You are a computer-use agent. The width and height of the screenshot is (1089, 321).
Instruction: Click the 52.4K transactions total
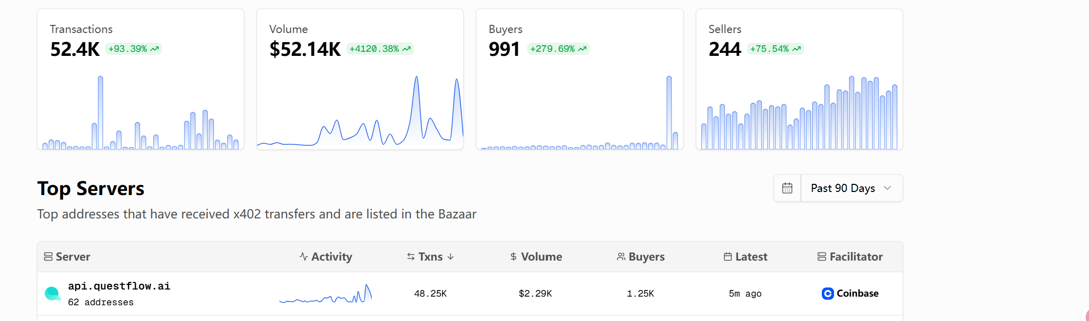[75, 49]
